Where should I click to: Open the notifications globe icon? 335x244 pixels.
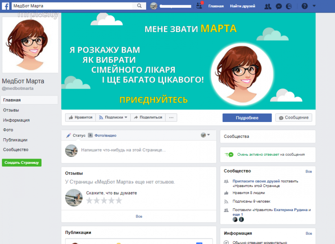(x=289, y=7)
